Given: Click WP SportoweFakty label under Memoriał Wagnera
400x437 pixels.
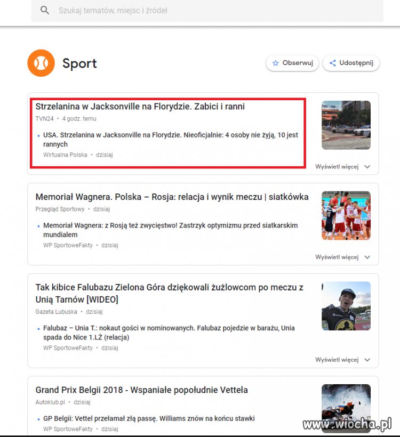Looking at the screenshot, I should click(68, 246).
